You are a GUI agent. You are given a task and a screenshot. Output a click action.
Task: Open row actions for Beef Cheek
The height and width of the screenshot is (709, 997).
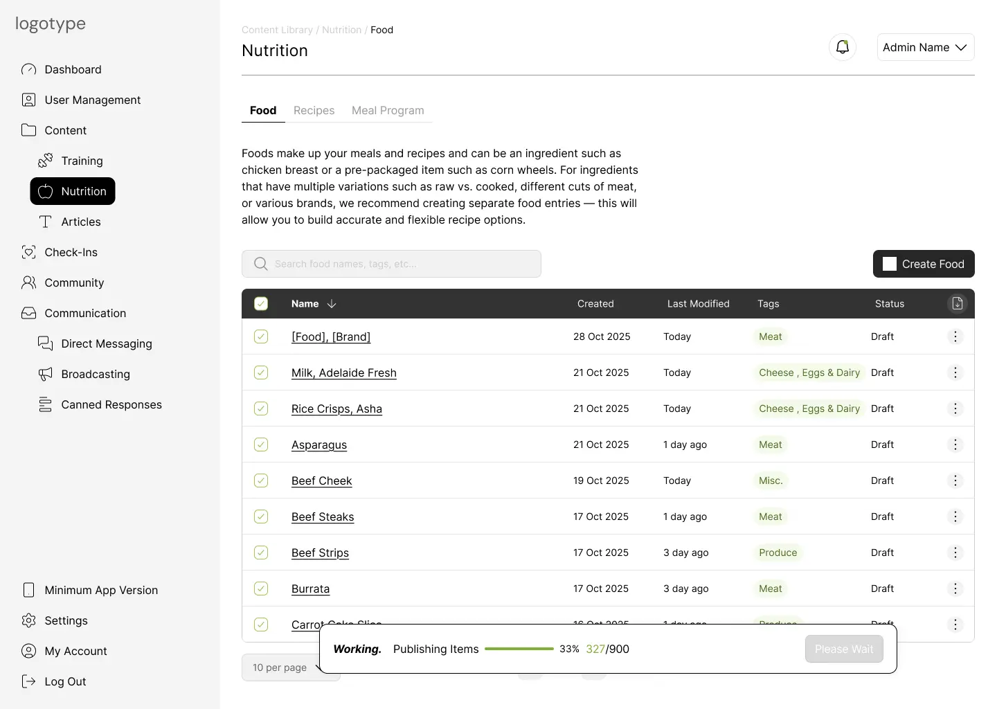pyautogui.click(x=955, y=481)
